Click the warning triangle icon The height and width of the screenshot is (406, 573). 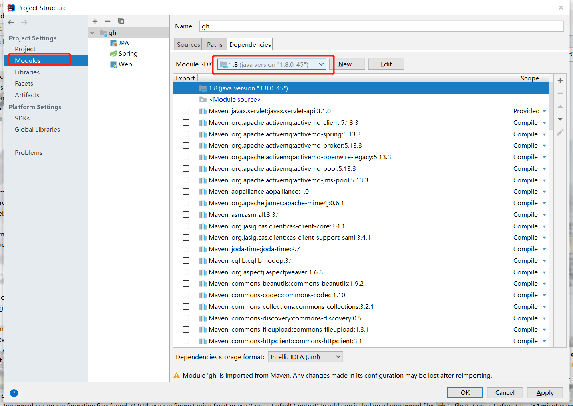pyautogui.click(x=177, y=376)
